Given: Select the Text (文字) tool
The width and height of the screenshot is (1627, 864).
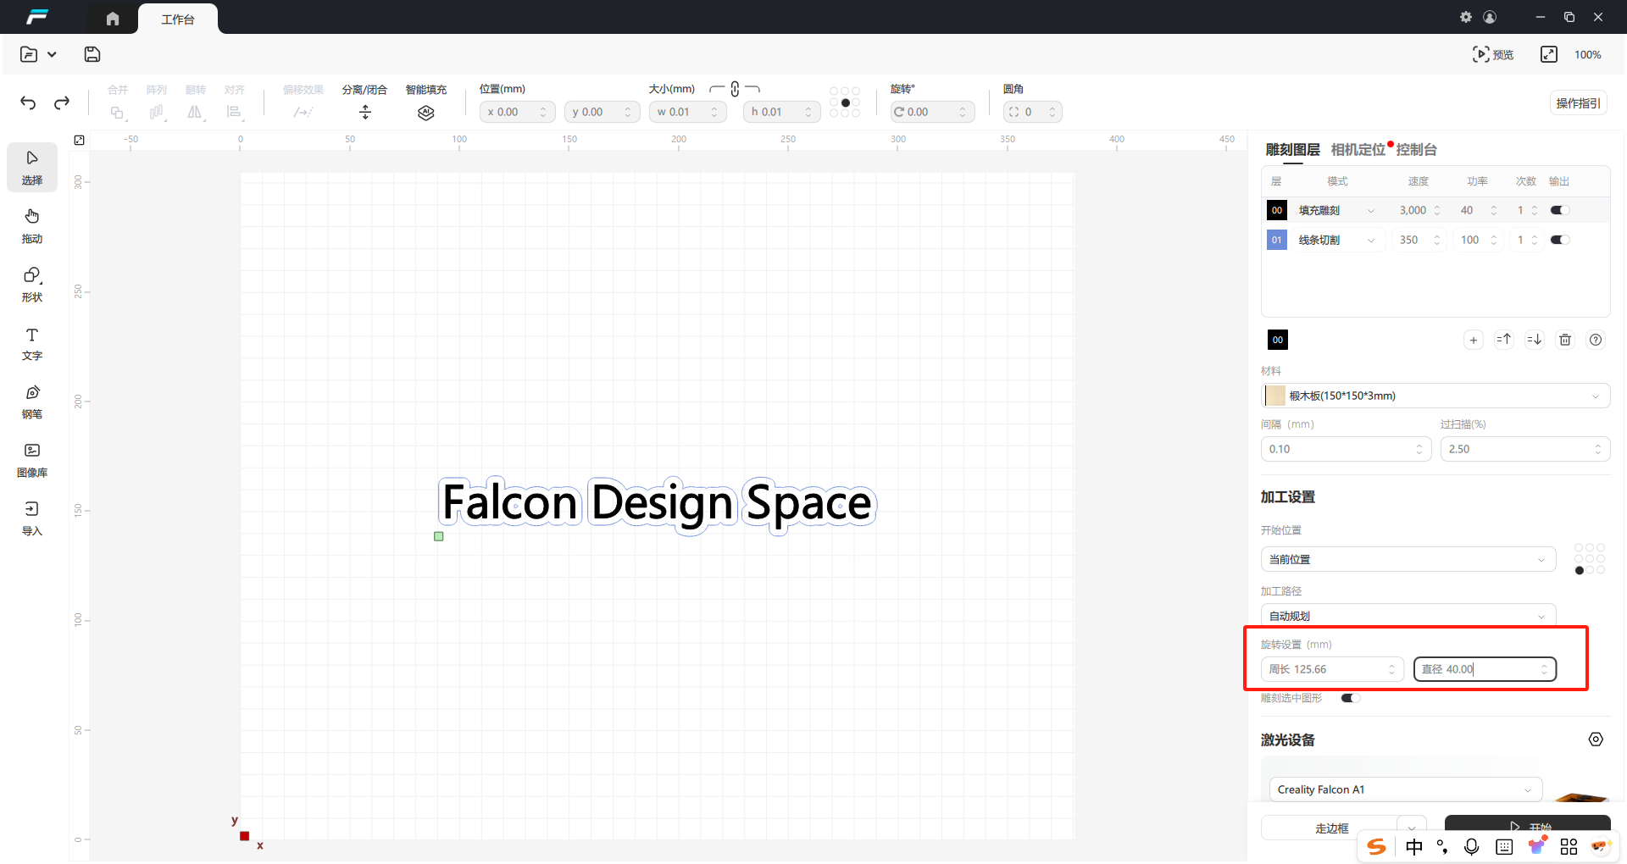Looking at the screenshot, I should pyautogui.click(x=32, y=342).
